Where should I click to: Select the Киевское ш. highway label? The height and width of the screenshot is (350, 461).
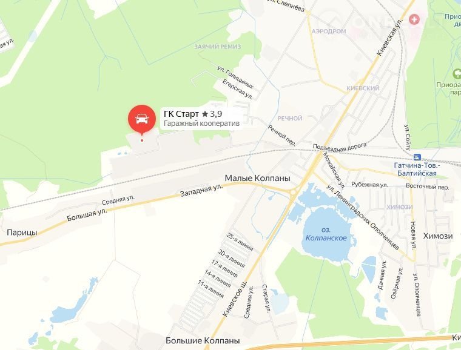click(x=234, y=299)
